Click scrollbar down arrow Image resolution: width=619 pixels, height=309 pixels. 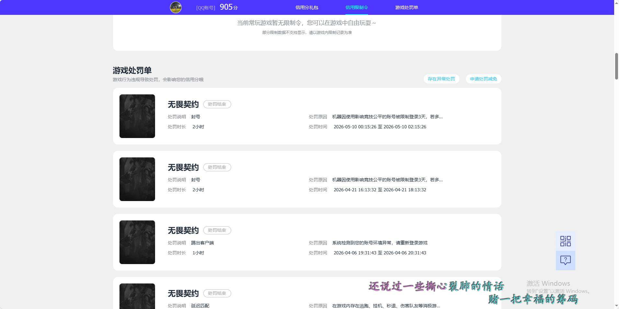pyautogui.click(x=616, y=306)
